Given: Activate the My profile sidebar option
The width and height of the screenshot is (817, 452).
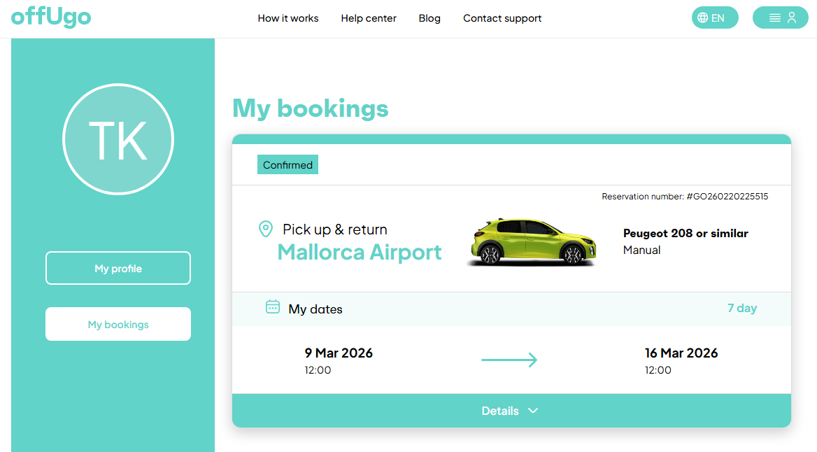Looking at the screenshot, I should click(x=118, y=268).
